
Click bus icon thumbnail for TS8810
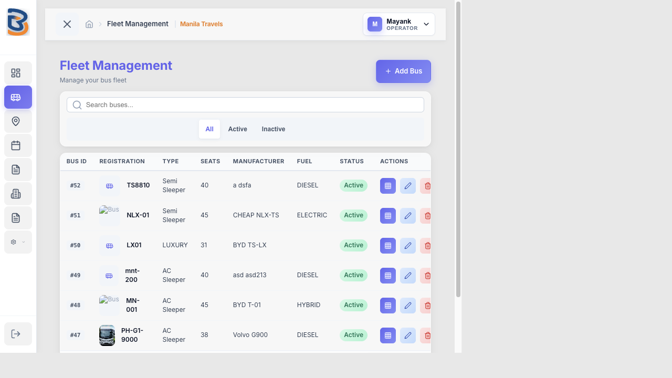pyautogui.click(x=110, y=186)
